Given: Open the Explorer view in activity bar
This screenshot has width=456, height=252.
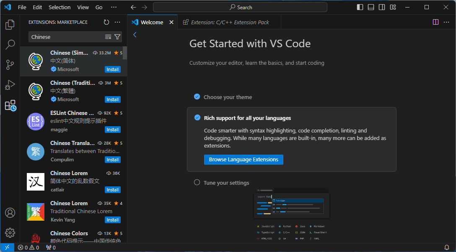Looking at the screenshot, I should click(x=10, y=25).
